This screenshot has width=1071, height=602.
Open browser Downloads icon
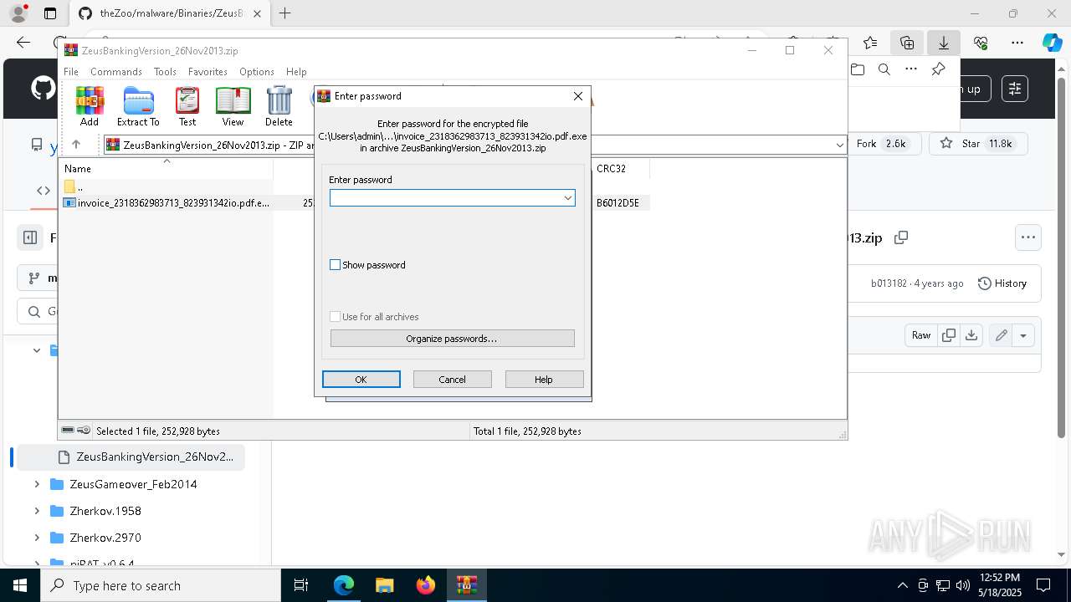pos(943,43)
